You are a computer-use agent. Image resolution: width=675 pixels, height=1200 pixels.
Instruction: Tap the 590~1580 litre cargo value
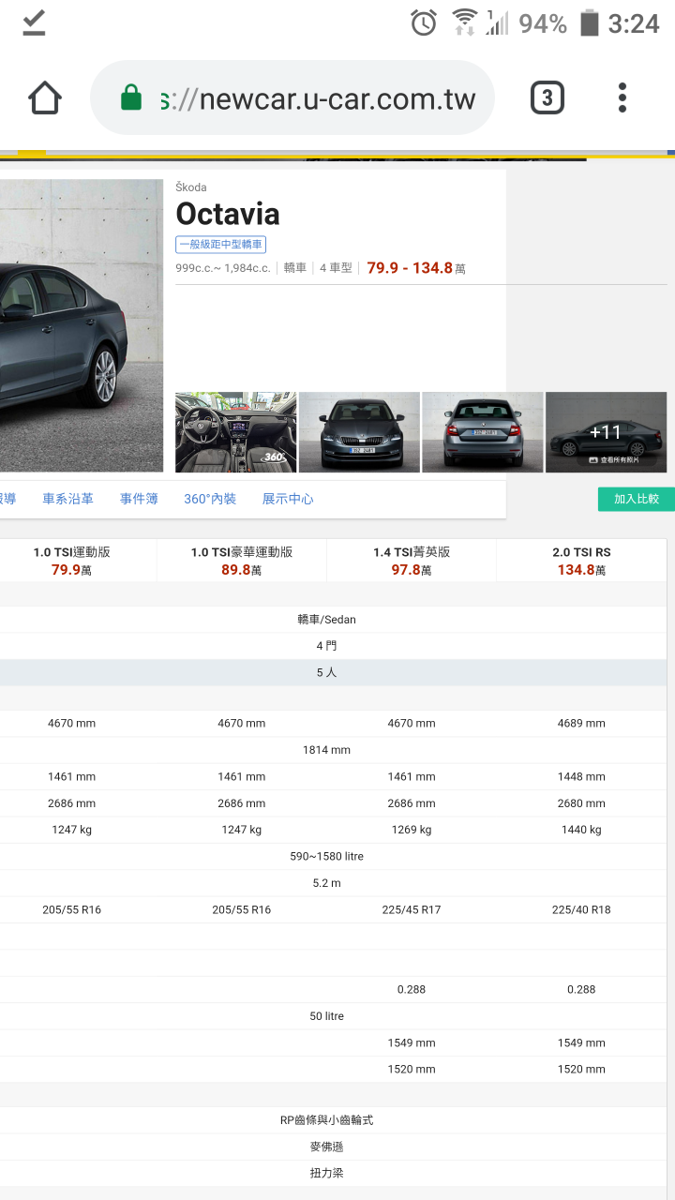click(327, 857)
